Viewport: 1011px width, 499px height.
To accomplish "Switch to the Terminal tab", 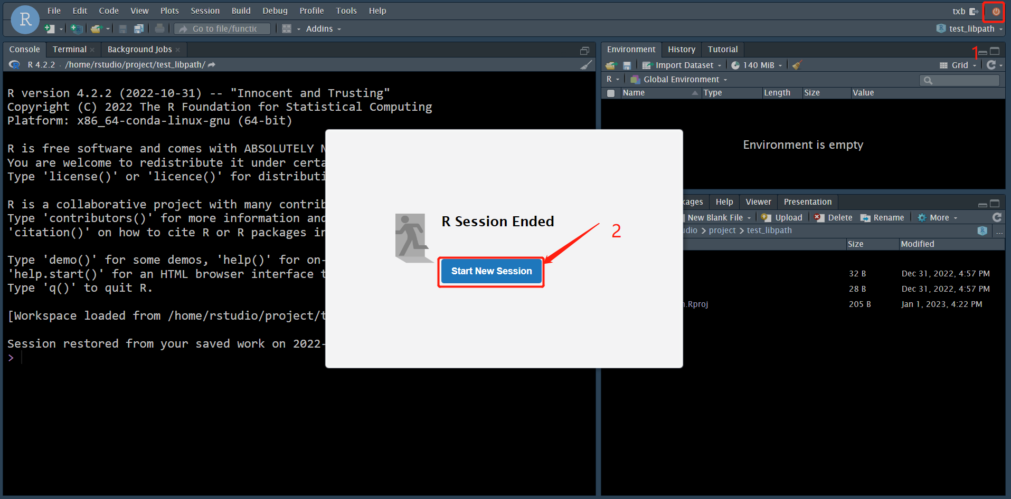I will pos(69,50).
